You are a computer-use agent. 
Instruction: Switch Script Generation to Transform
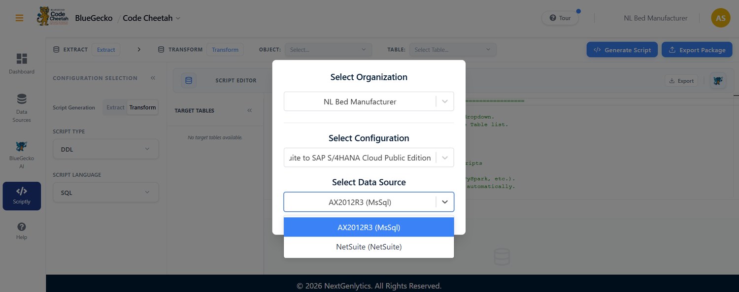142,107
